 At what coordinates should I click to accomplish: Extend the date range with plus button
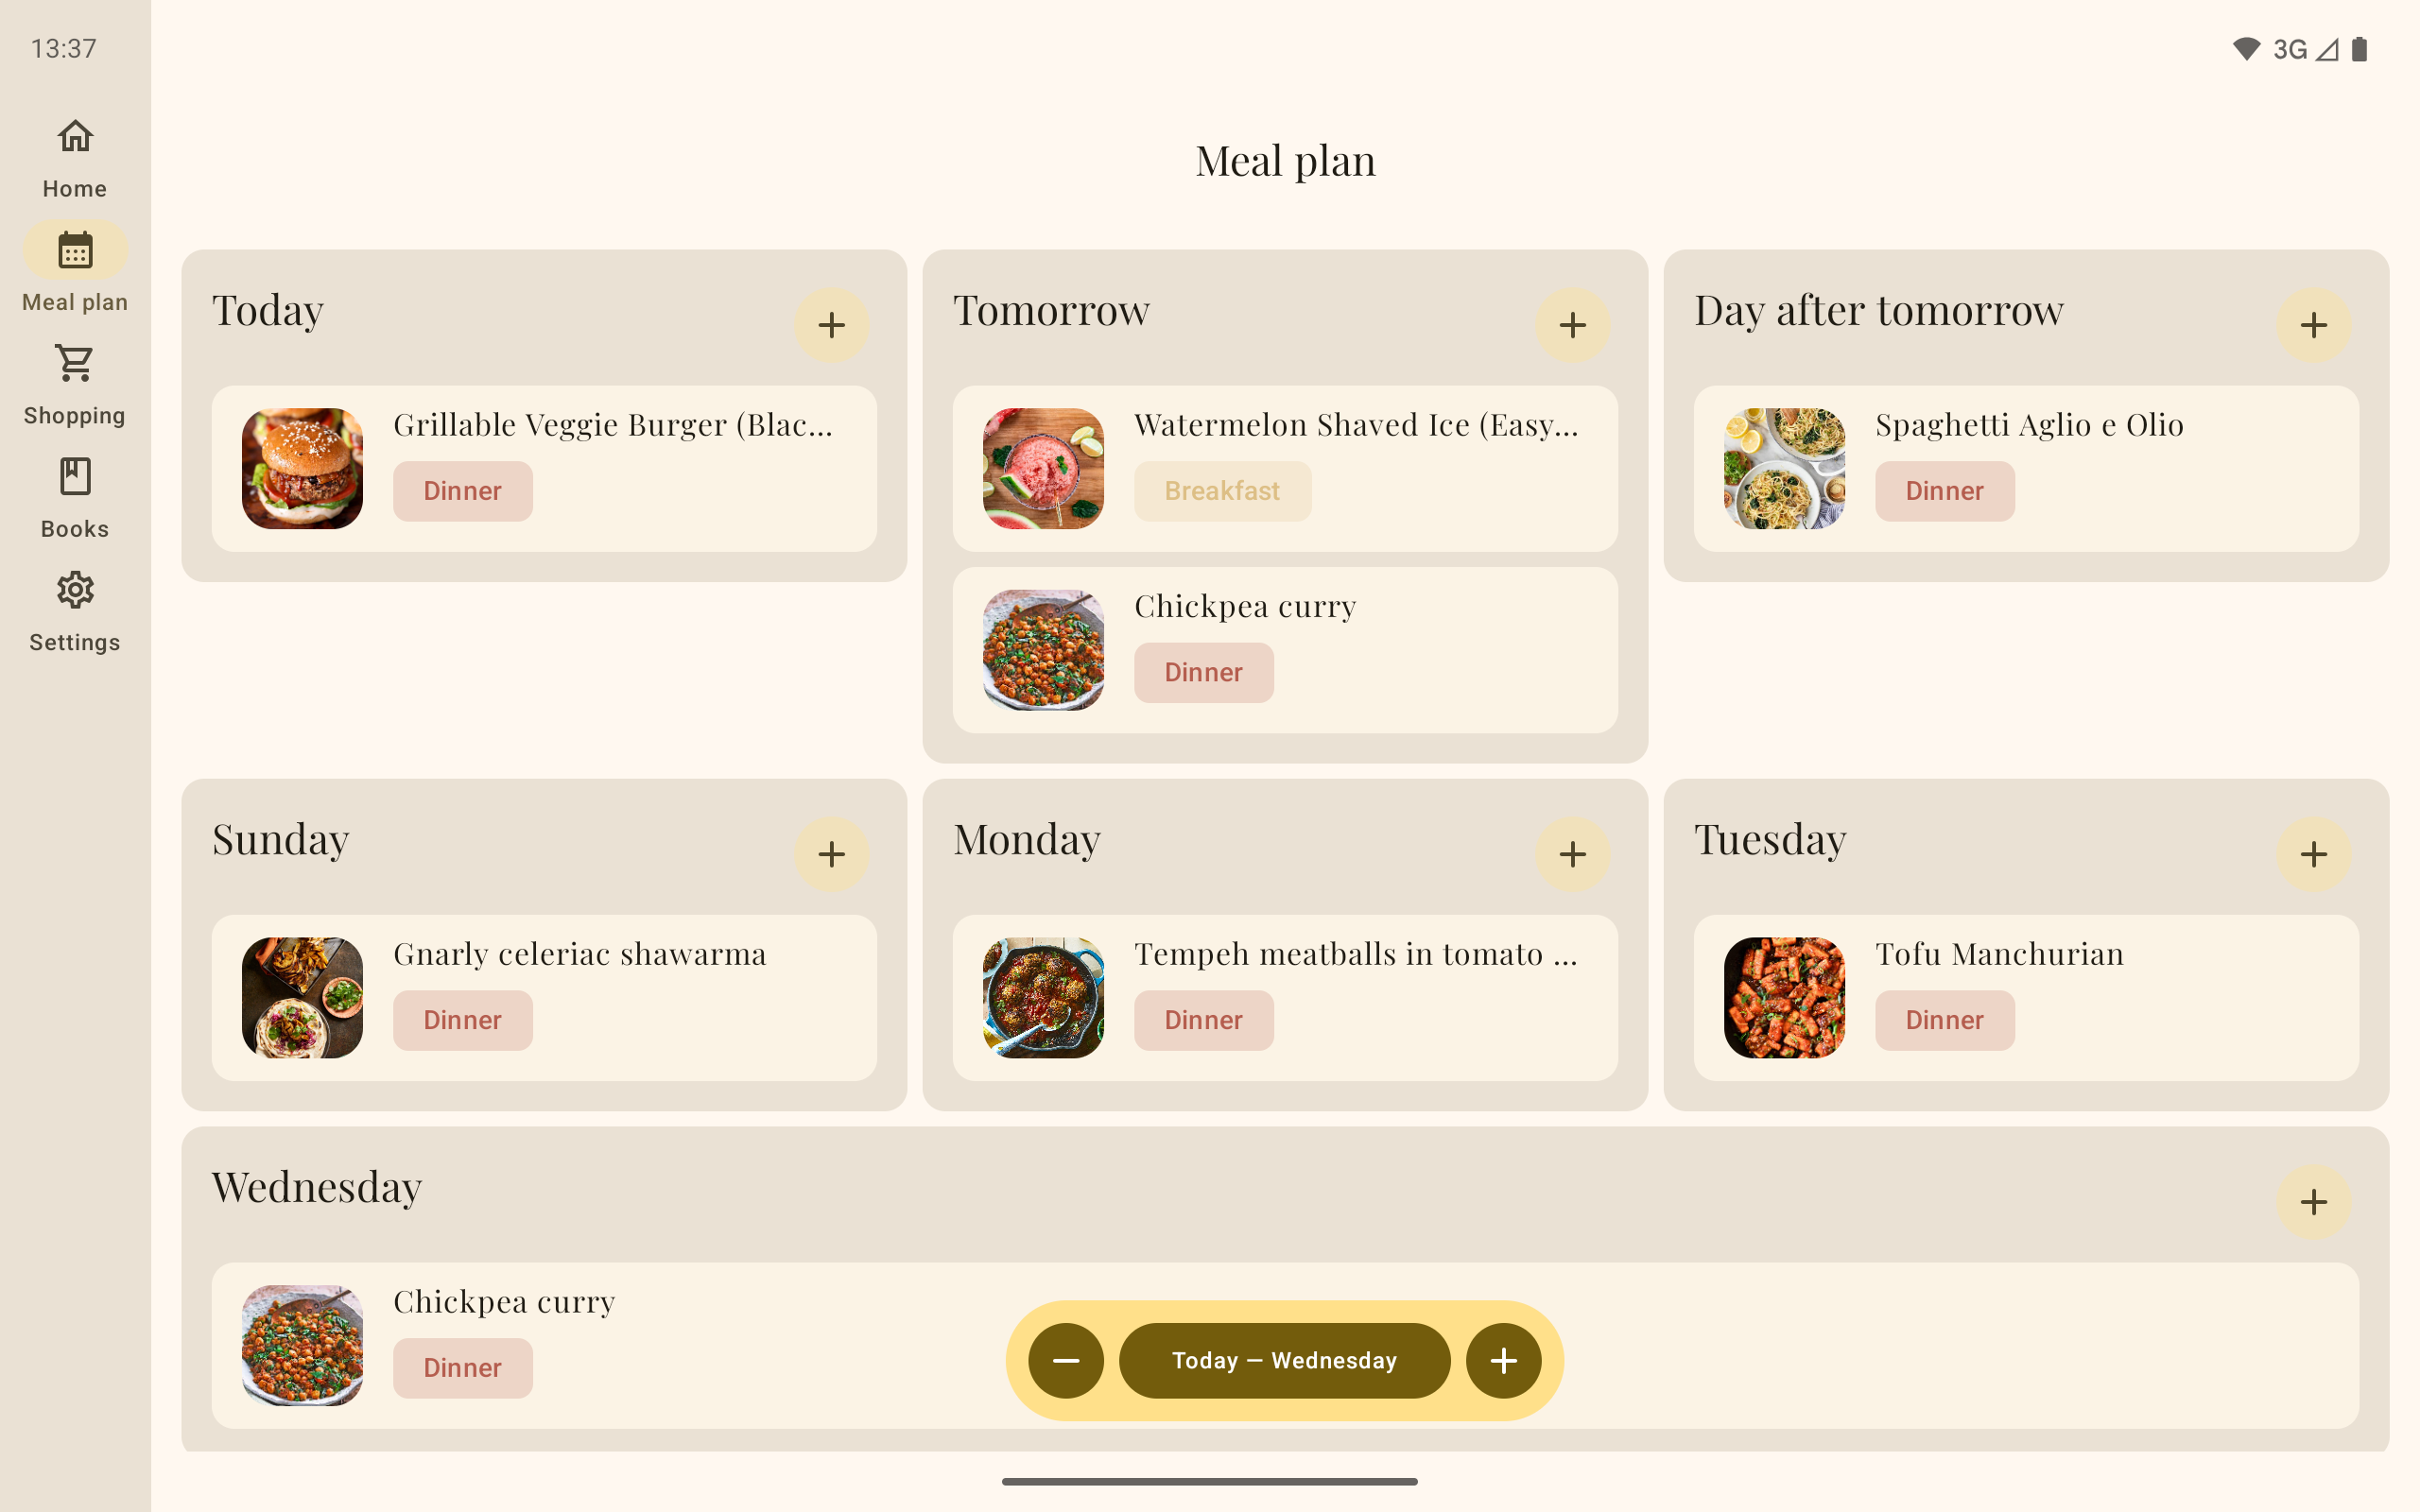(x=1503, y=1361)
